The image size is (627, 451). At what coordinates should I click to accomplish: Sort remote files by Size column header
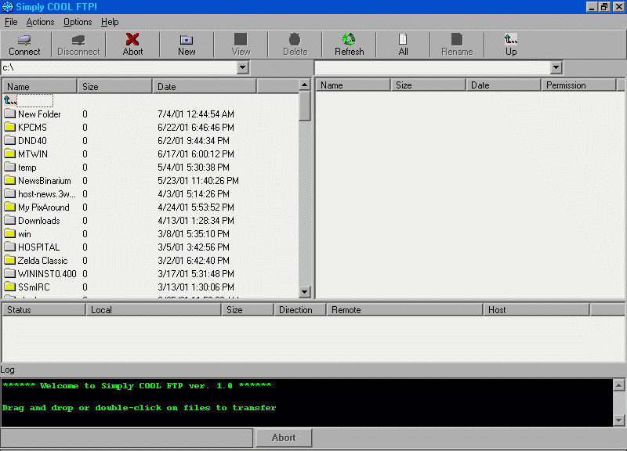tap(428, 85)
